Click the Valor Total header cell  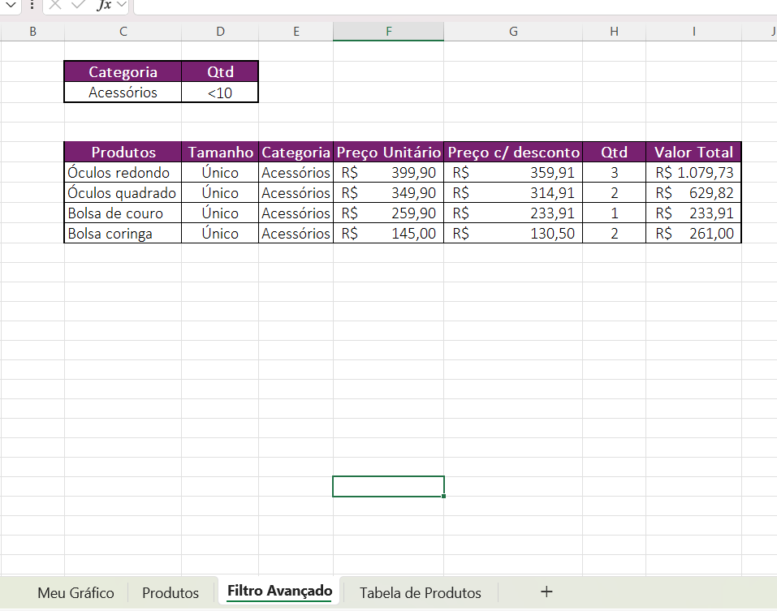(x=693, y=152)
